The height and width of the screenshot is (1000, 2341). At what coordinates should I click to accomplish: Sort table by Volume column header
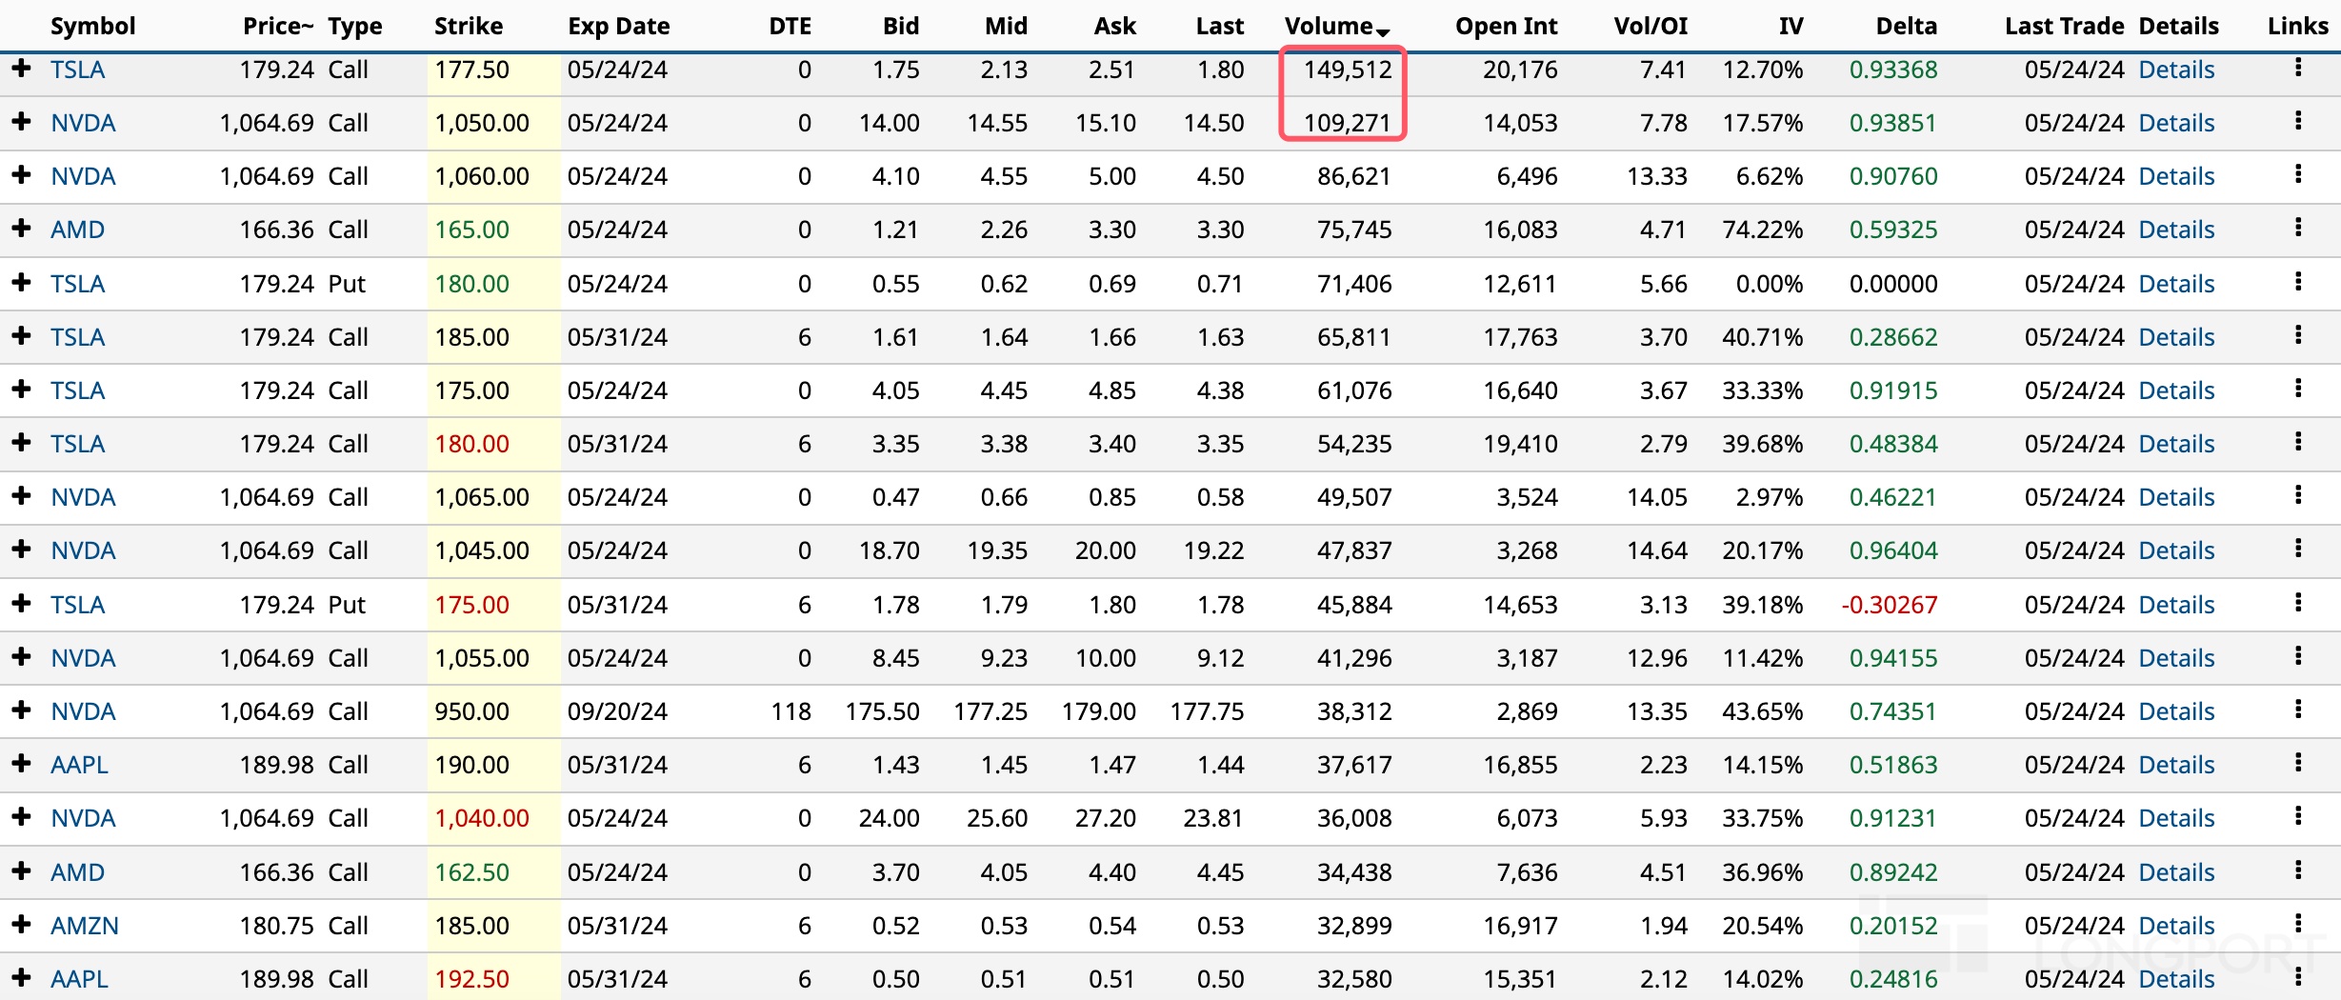tap(1329, 26)
